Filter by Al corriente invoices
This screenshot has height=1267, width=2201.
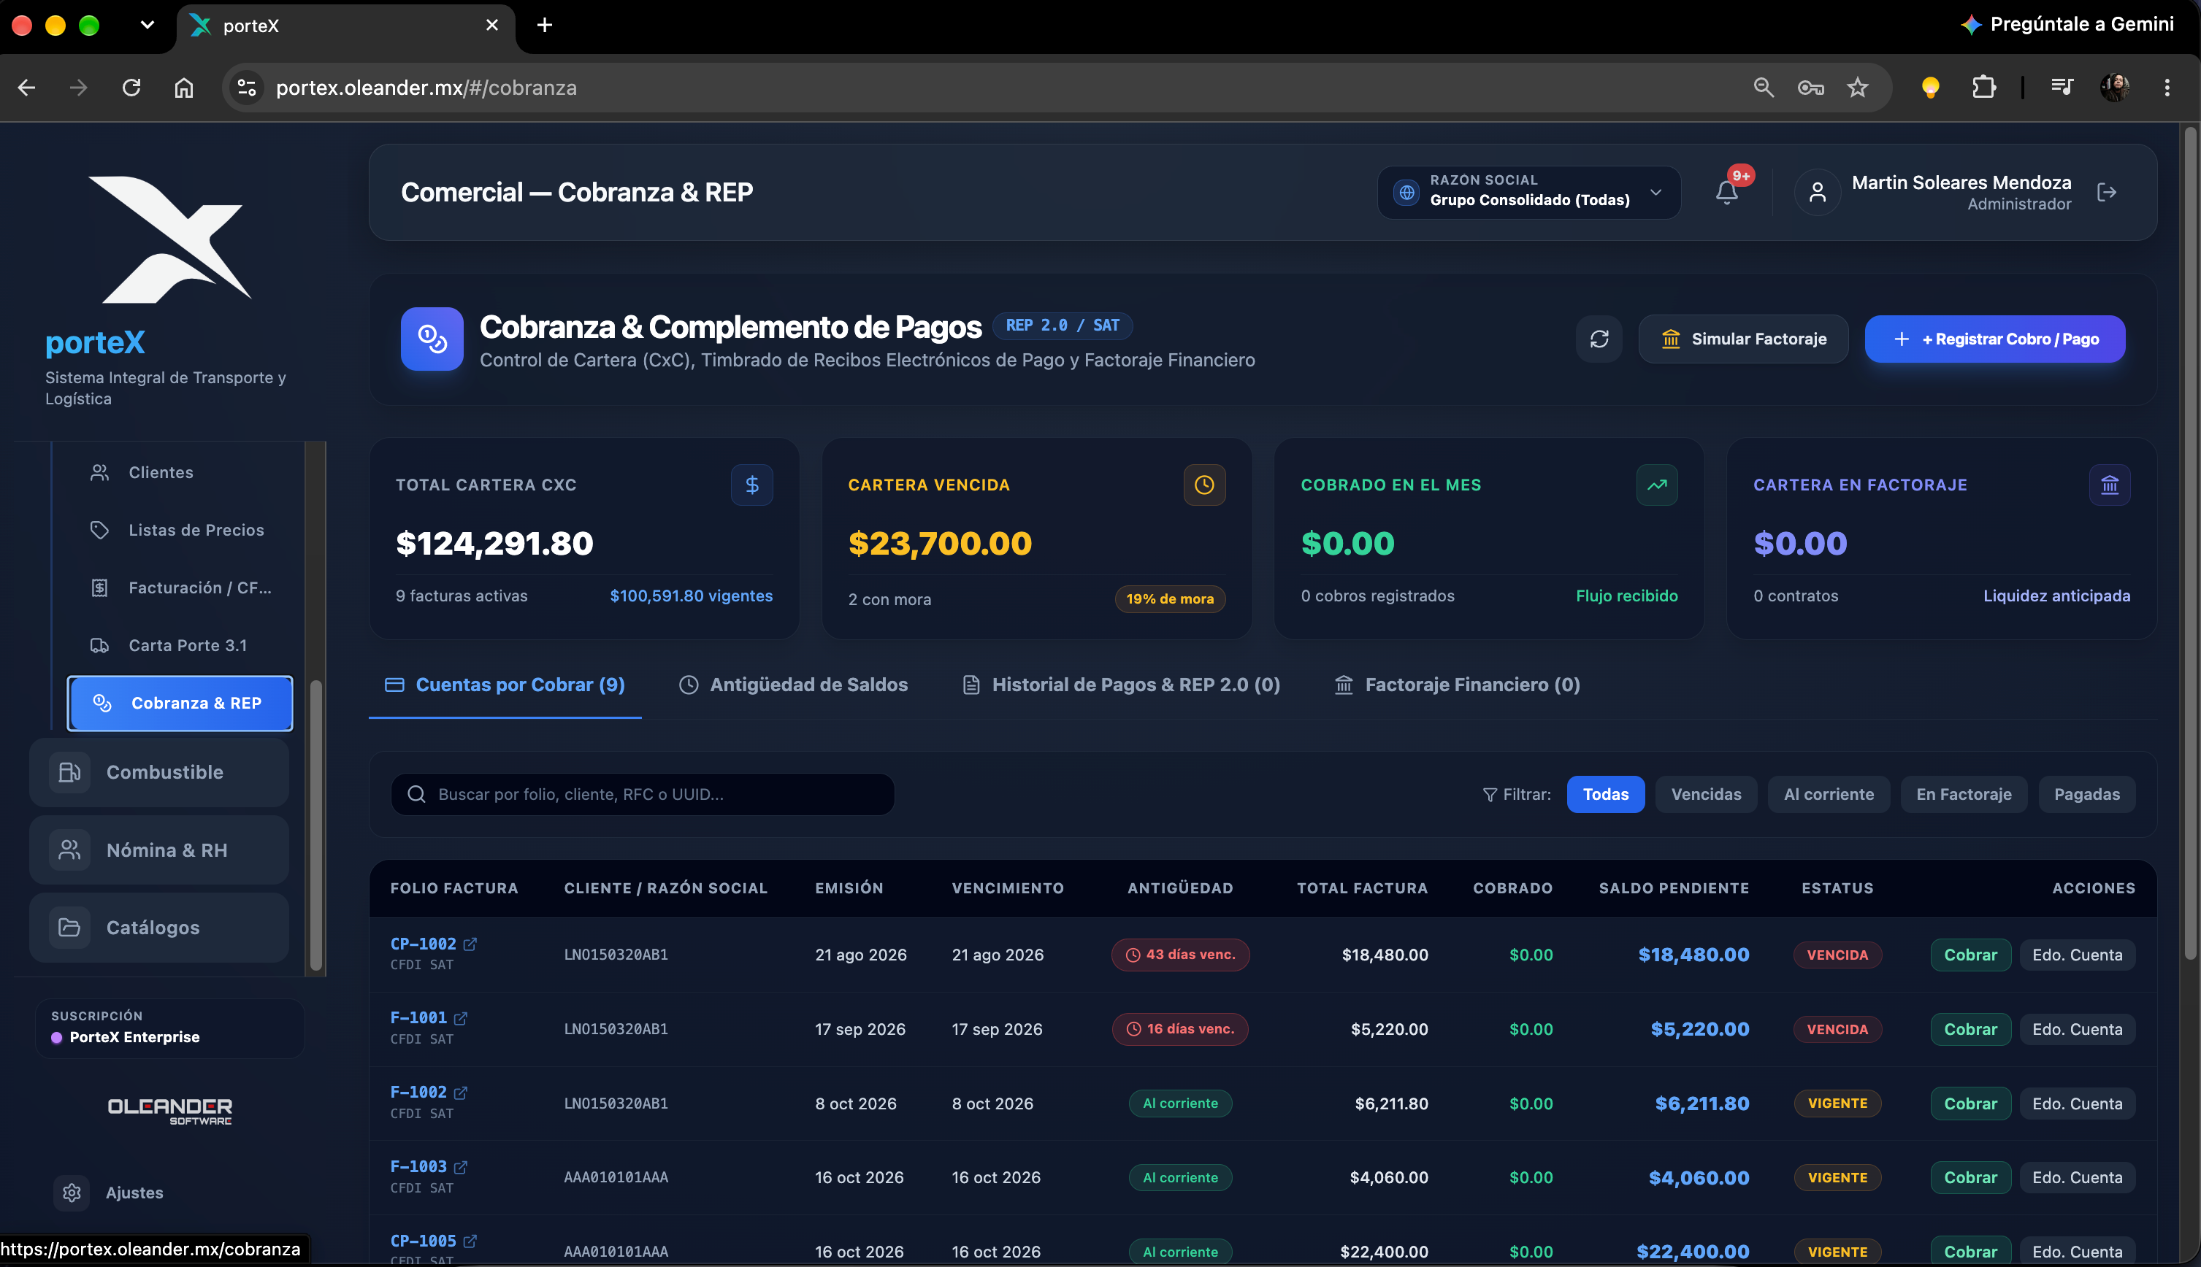coord(1829,795)
